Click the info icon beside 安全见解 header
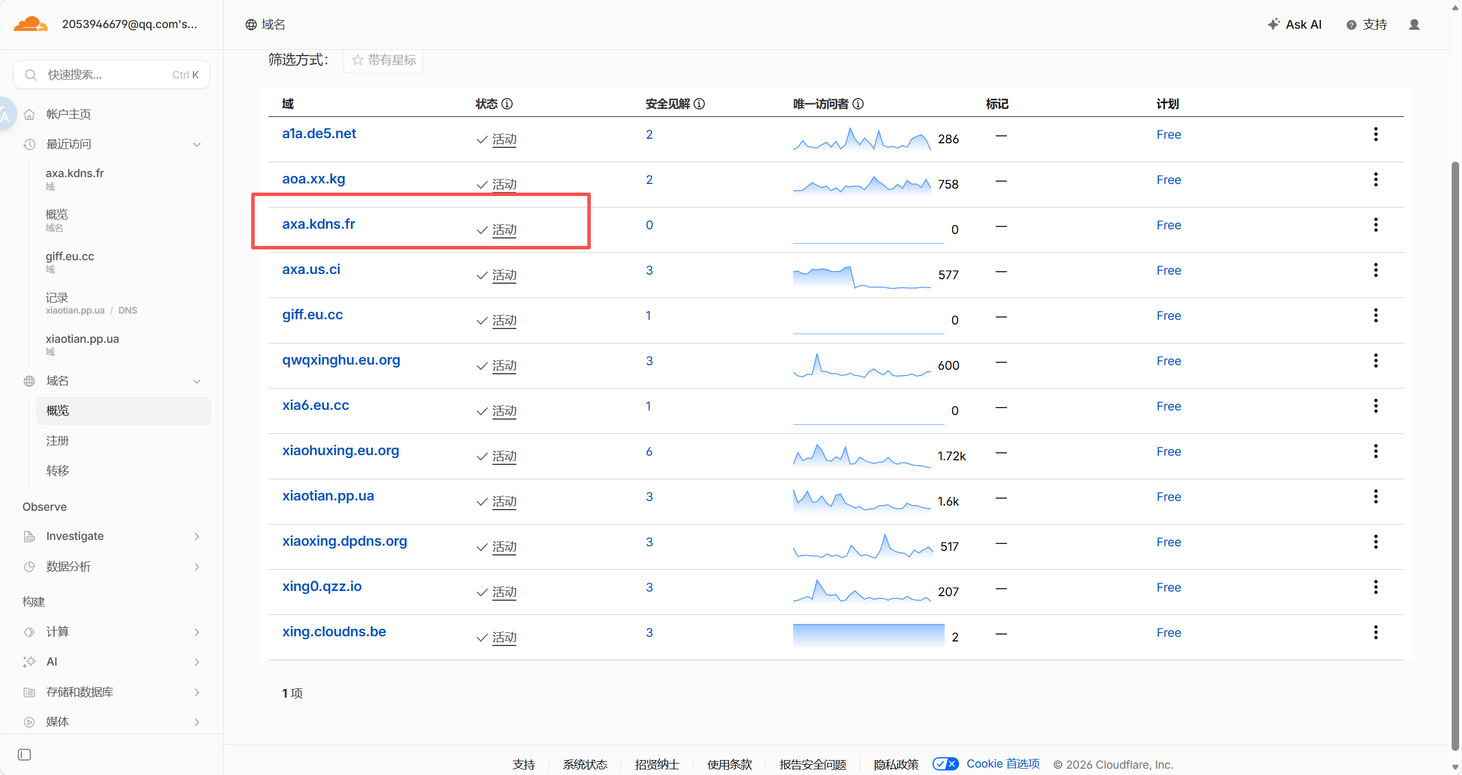This screenshot has width=1462, height=775. coord(699,104)
